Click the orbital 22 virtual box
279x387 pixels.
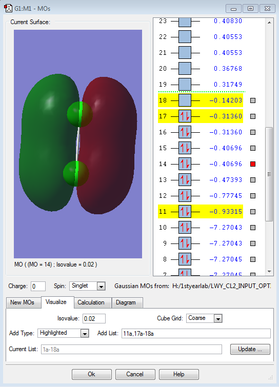pyautogui.click(x=185, y=37)
